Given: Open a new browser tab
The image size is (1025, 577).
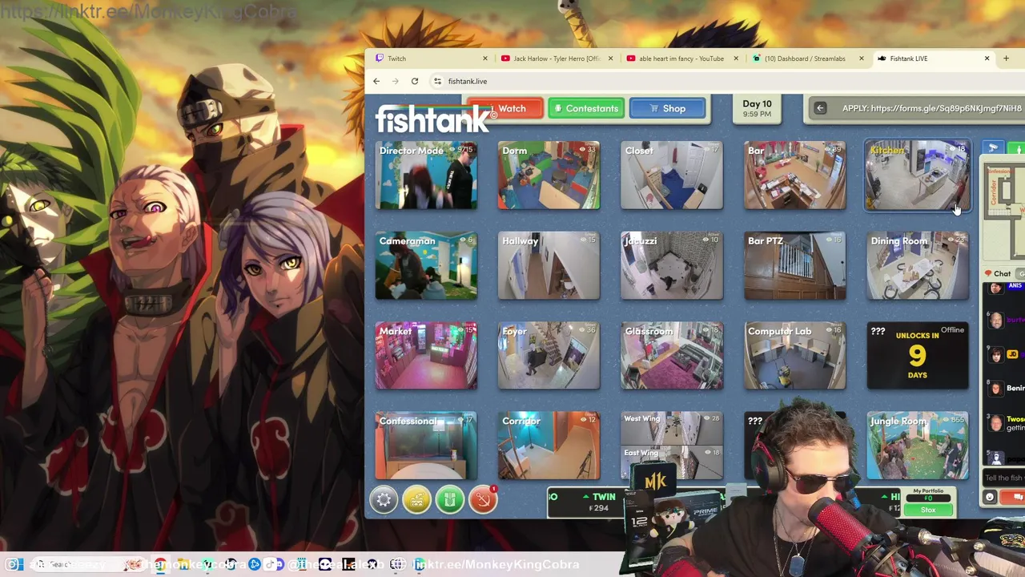Looking at the screenshot, I should coord(1006,59).
